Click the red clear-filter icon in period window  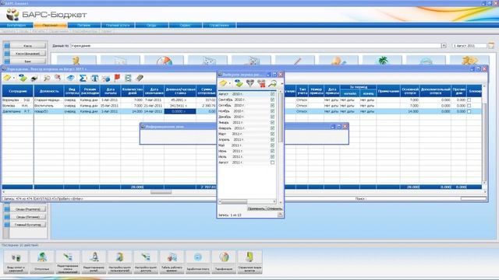point(262,83)
